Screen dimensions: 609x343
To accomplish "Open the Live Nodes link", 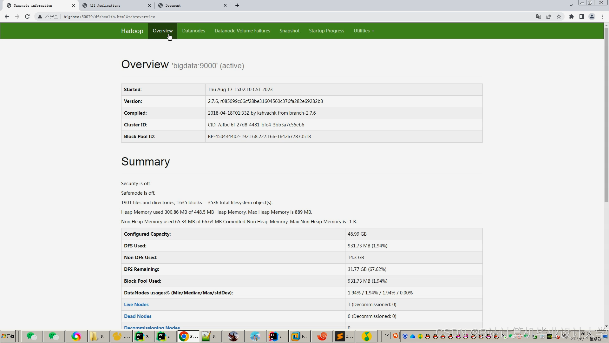I will click(x=136, y=304).
